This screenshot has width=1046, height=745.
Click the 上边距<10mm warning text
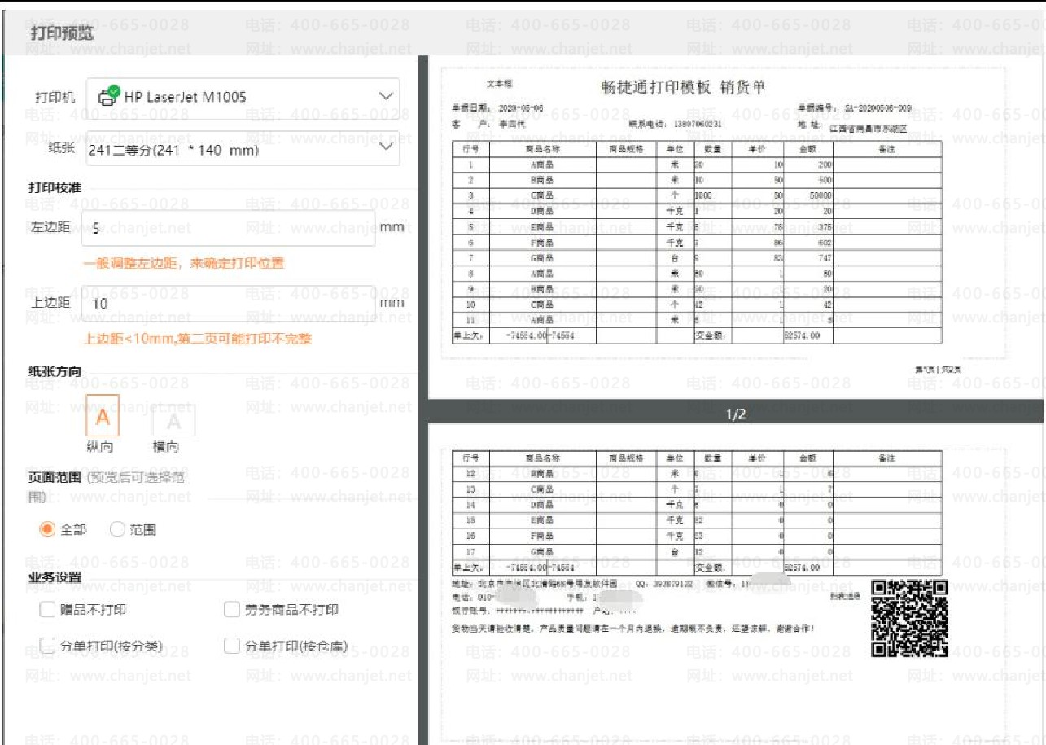197,338
